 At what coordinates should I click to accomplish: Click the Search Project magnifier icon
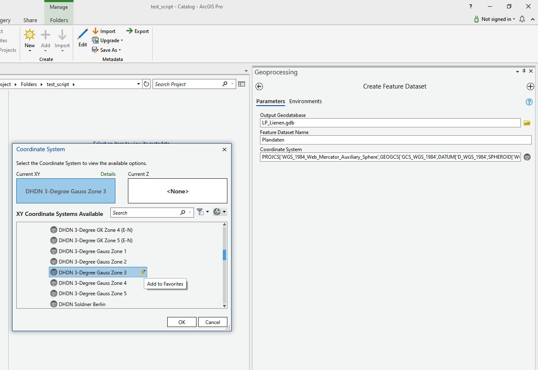[x=225, y=84]
